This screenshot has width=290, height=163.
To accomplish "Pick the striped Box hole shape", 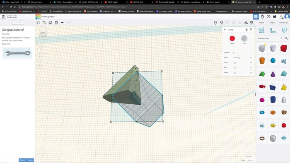I will (x=262, y=48).
